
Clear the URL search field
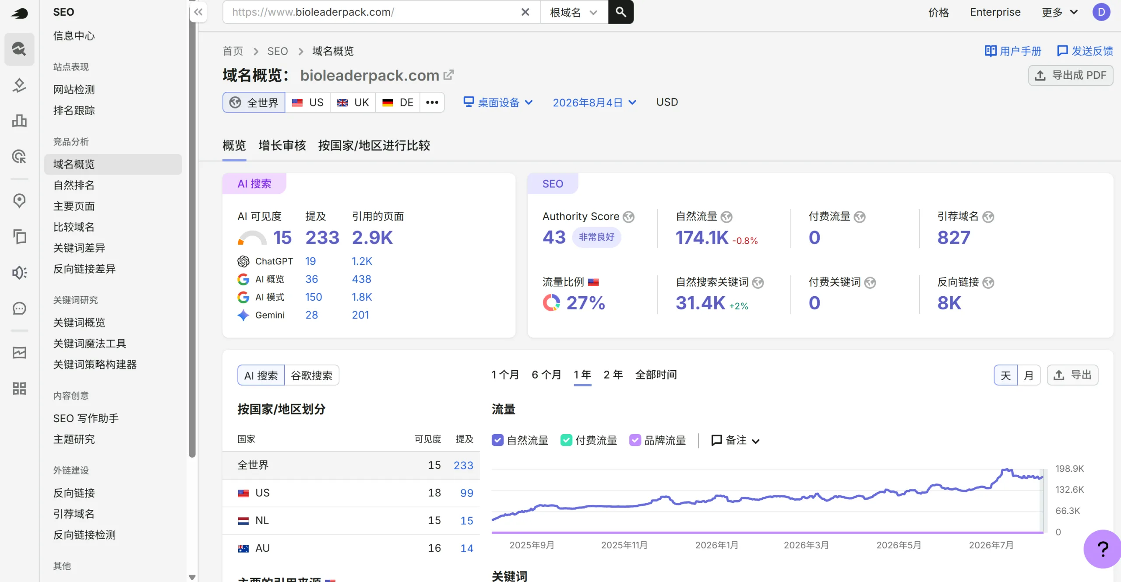(525, 12)
